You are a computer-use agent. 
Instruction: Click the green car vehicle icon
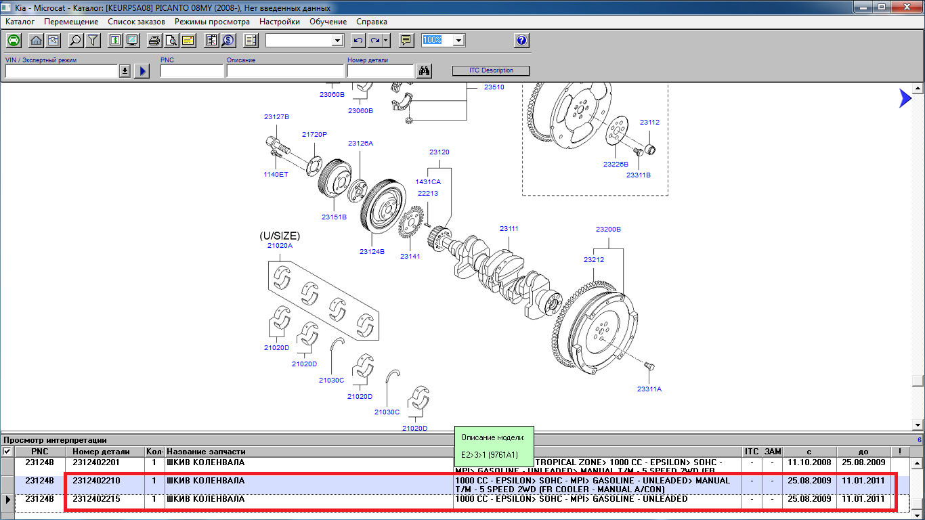(14, 41)
